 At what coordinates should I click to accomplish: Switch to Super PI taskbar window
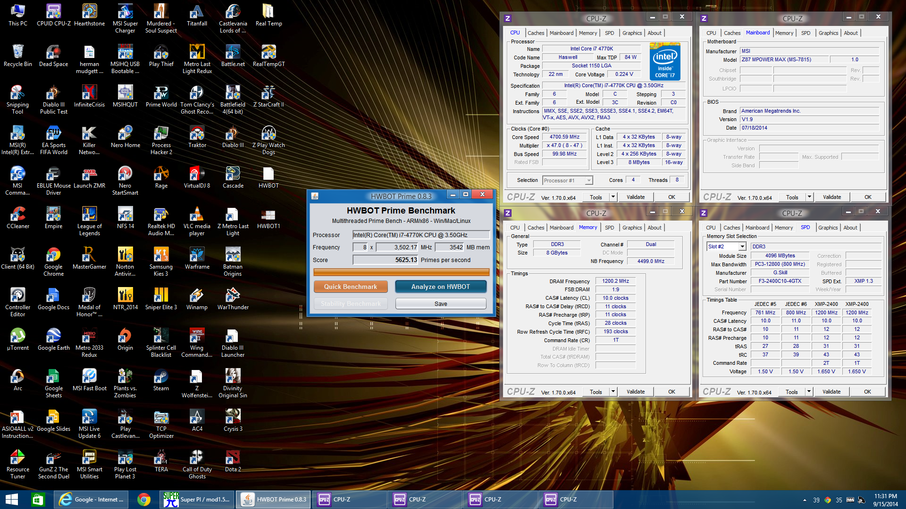197,500
